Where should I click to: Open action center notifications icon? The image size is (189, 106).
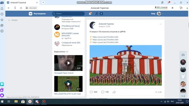tap(187, 102)
